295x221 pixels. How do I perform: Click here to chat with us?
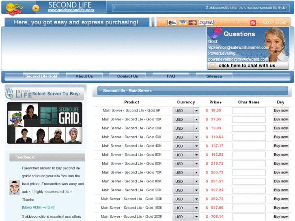[247, 66]
